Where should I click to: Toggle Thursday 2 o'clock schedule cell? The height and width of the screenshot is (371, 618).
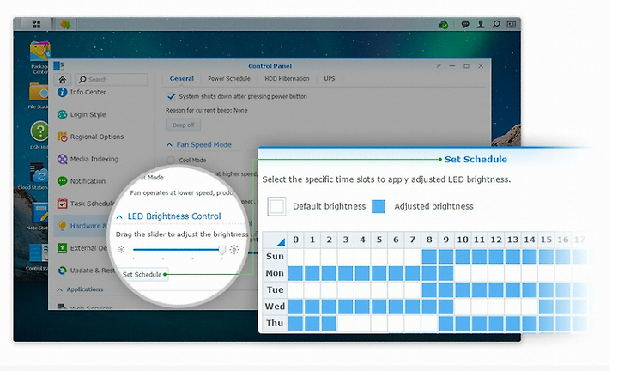coord(329,323)
